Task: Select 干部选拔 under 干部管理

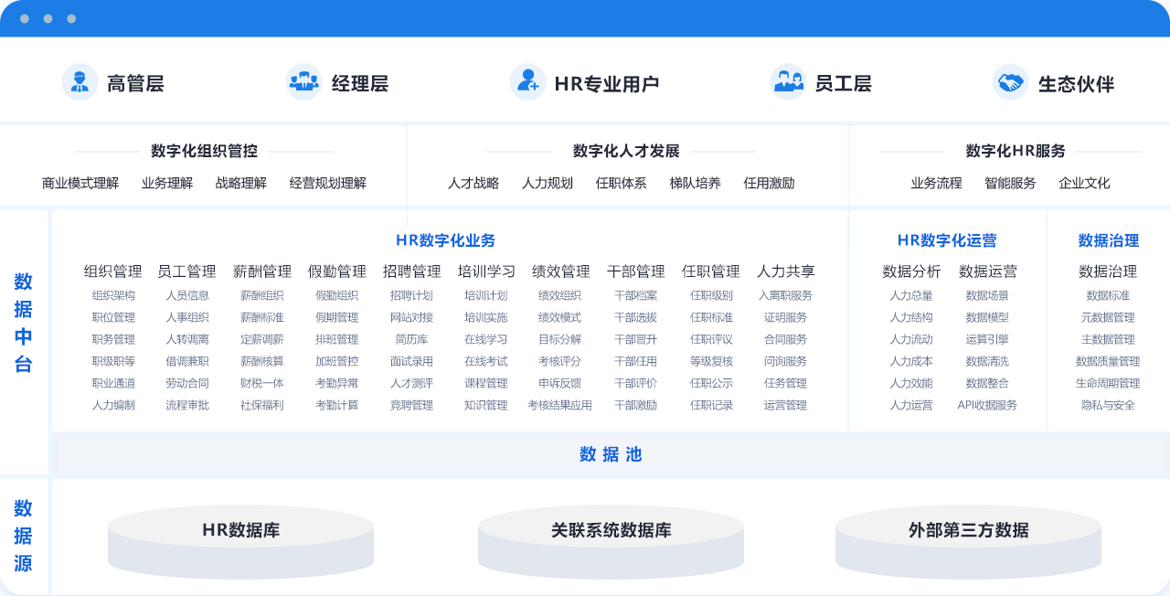Action: 635,317
